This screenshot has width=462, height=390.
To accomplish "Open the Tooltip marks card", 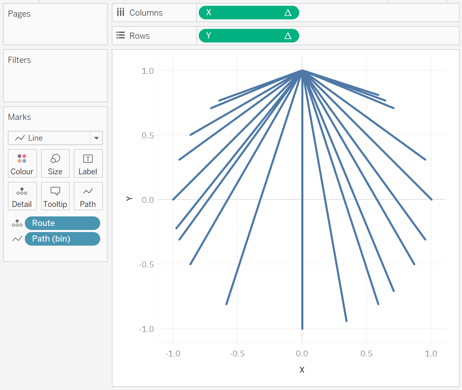I will click(x=55, y=196).
